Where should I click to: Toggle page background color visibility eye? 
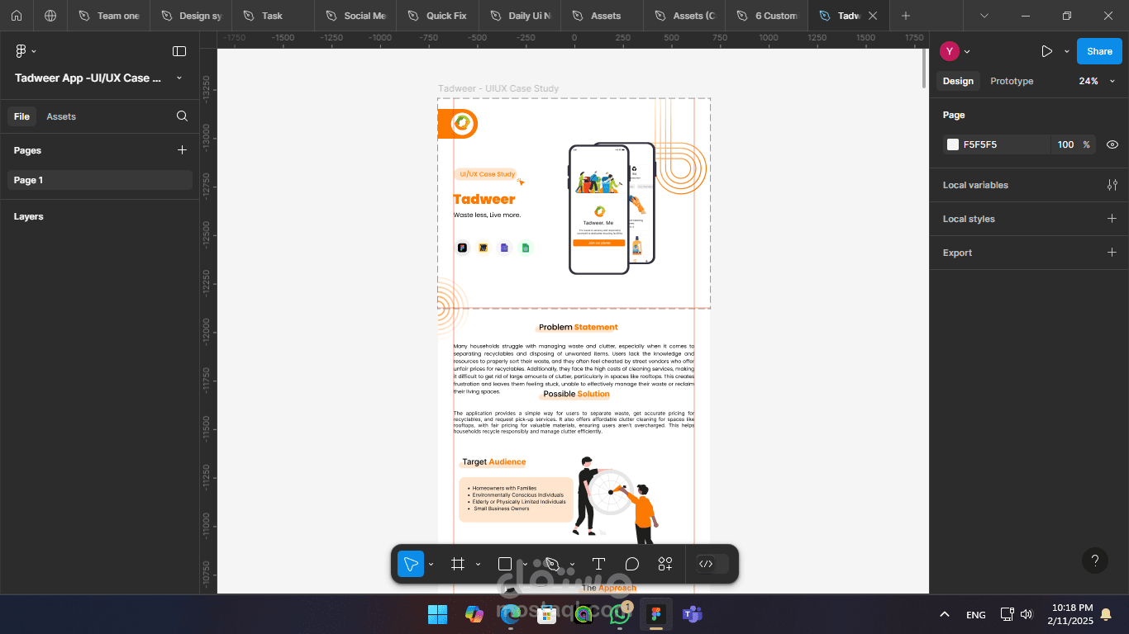(1112, 144)
